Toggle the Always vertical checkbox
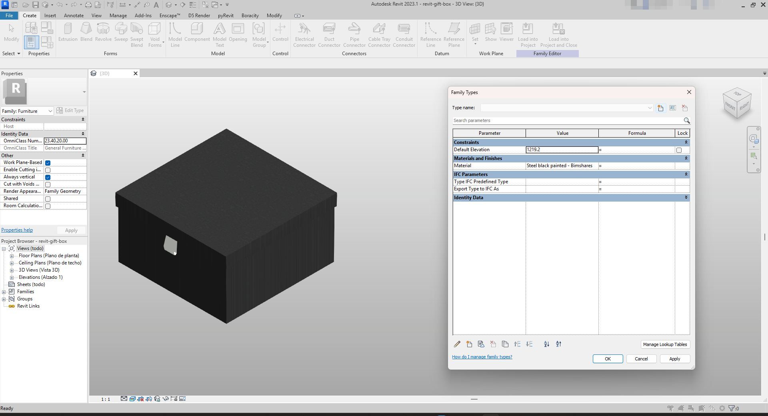This screenshot has width=768, height=416. (x=48, y=177)
